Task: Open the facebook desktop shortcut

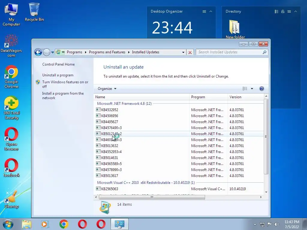Action: tap(11, 168)
